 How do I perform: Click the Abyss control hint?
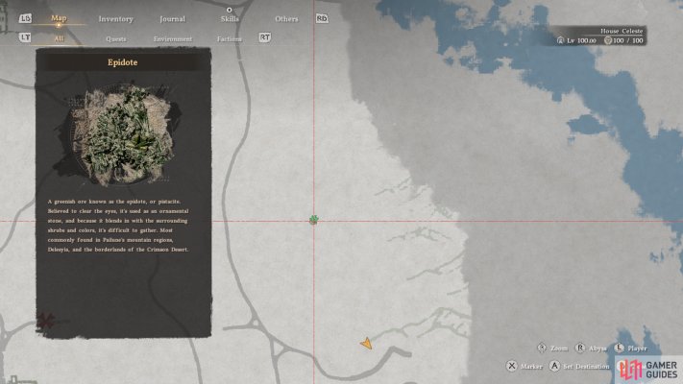591,348
